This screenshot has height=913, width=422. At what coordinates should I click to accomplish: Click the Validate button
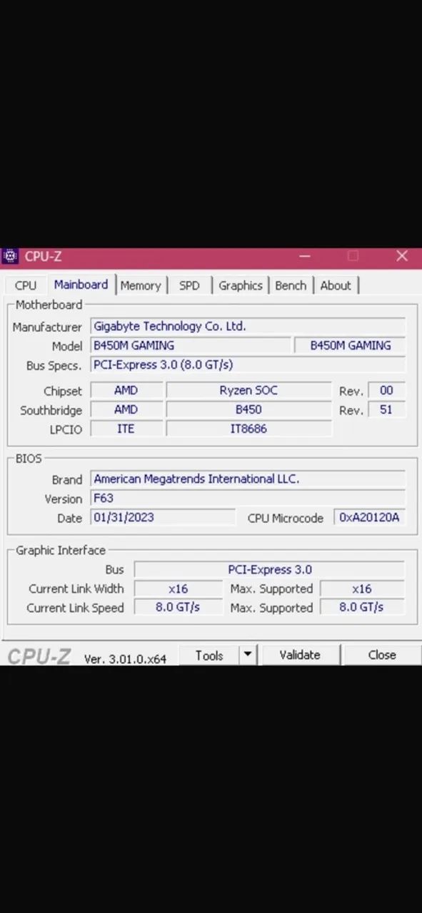point(300,655)
